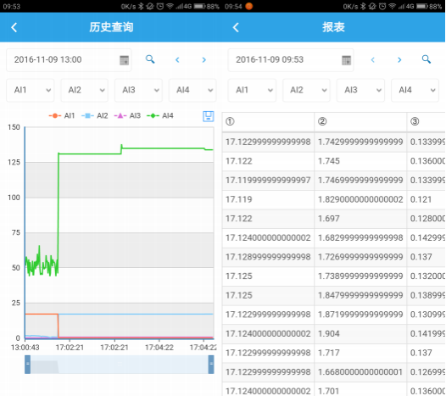
Task: Tap the search icon in history query
Action: tap(150, 59)
